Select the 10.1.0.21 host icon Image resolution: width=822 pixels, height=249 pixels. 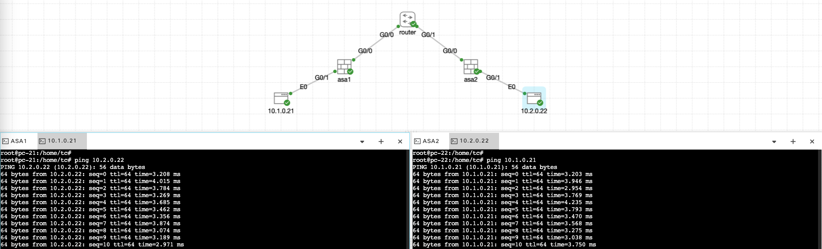coord(281,98)
